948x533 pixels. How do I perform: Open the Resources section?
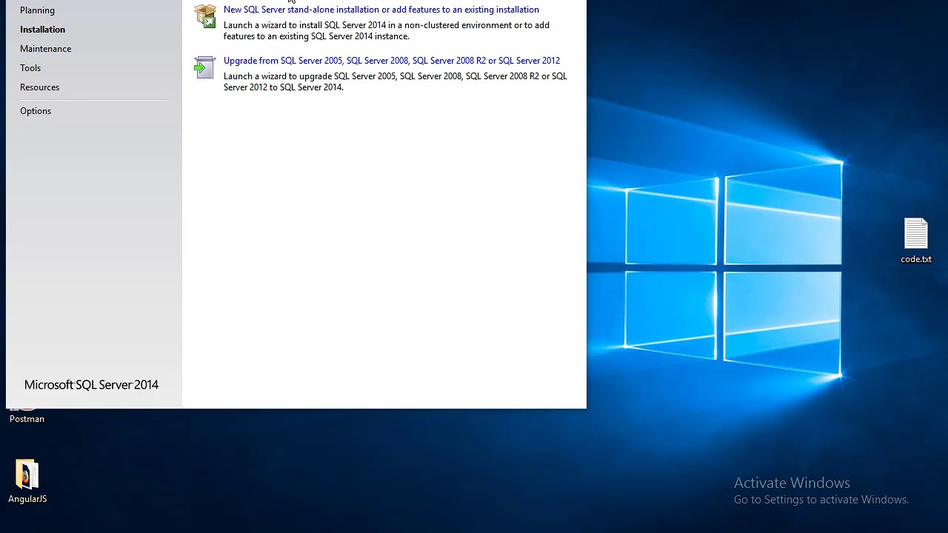39,87
